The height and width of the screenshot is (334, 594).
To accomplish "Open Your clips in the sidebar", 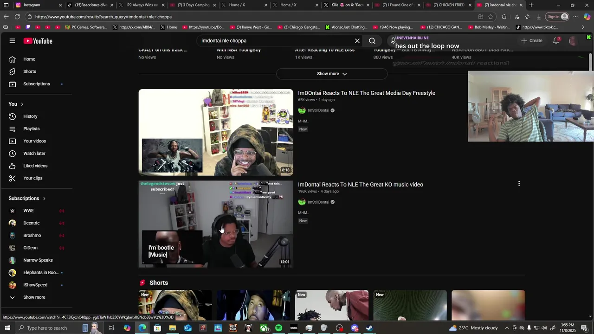I will 32,178.
